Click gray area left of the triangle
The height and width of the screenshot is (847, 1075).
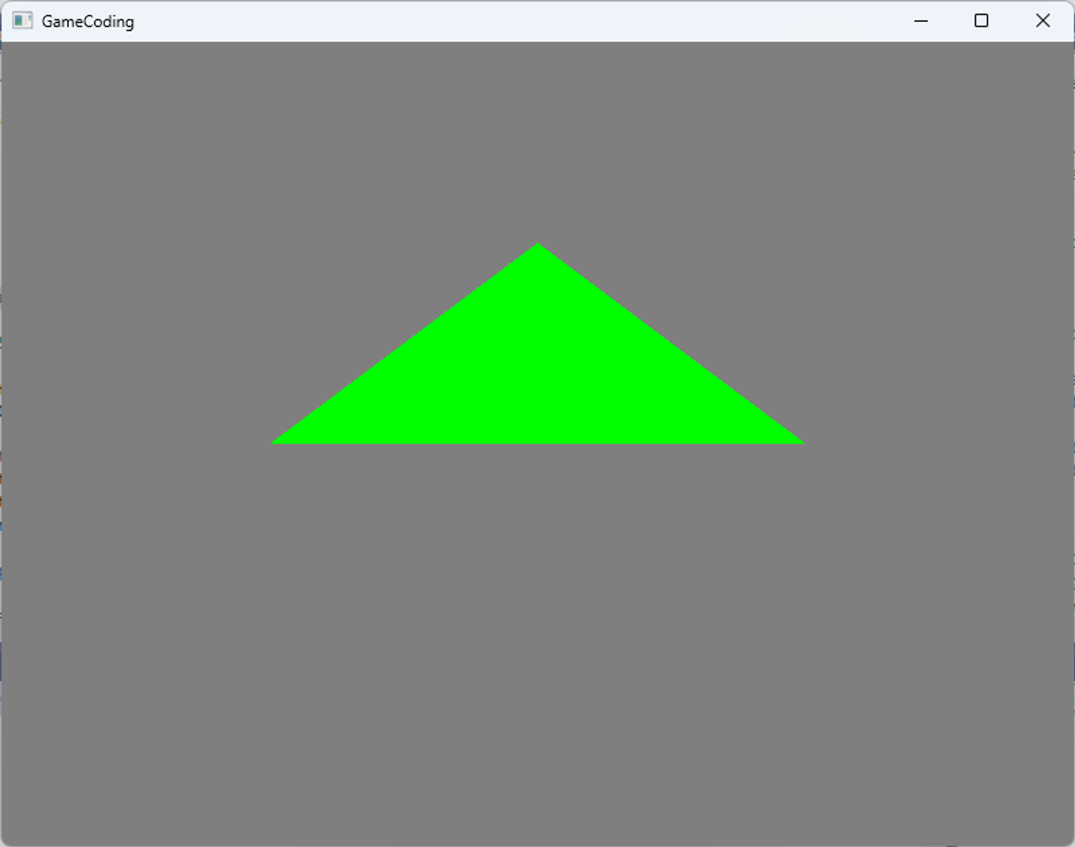pyautogui.click(x=161, y=376)
